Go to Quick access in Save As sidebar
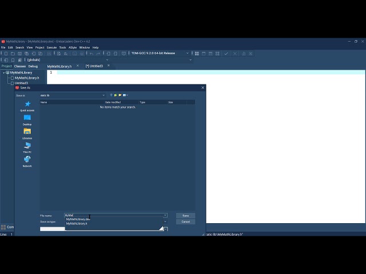 [27, 106]
